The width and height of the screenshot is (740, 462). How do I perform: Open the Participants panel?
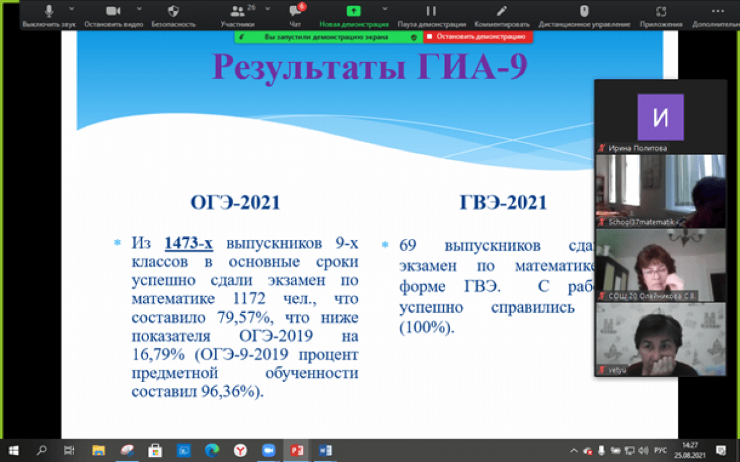coord(238,11)
